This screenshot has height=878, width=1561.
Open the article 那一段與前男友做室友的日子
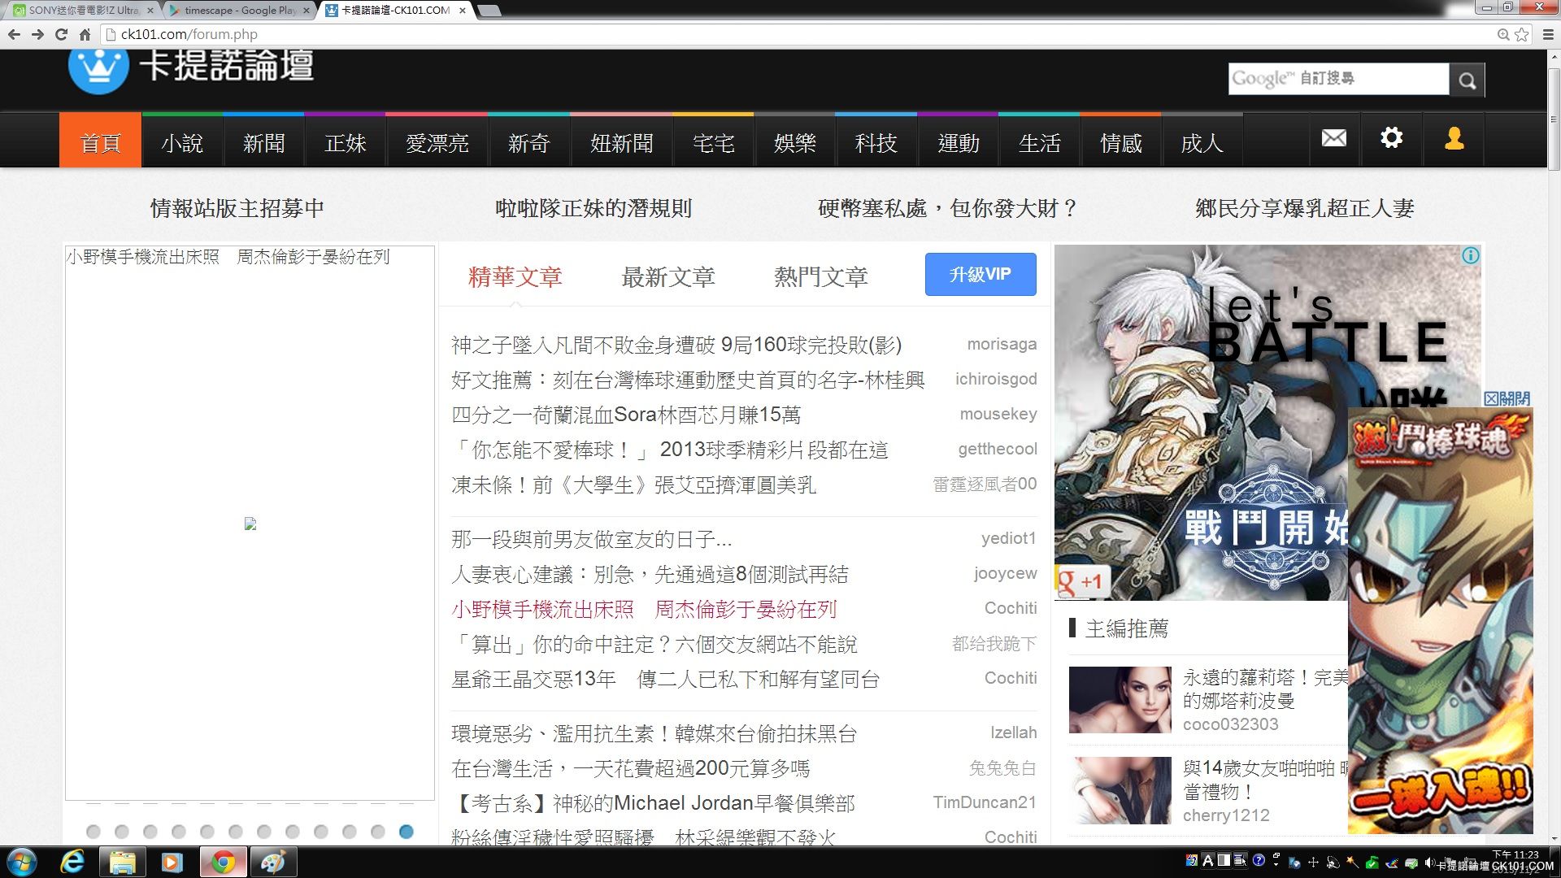(592, 539)
